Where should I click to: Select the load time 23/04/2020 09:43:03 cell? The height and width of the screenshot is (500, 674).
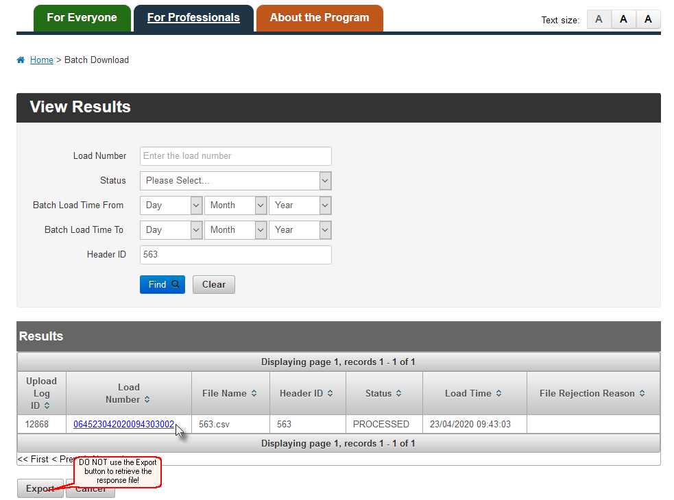tap(475, 425)
